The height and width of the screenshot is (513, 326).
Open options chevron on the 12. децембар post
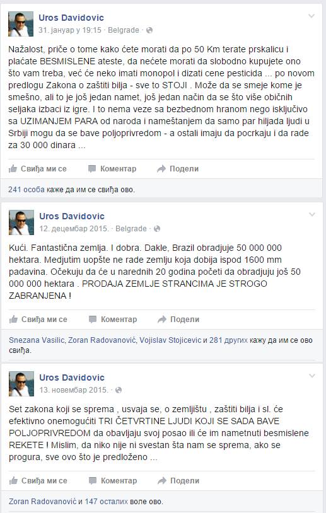[x=312, y=215]
